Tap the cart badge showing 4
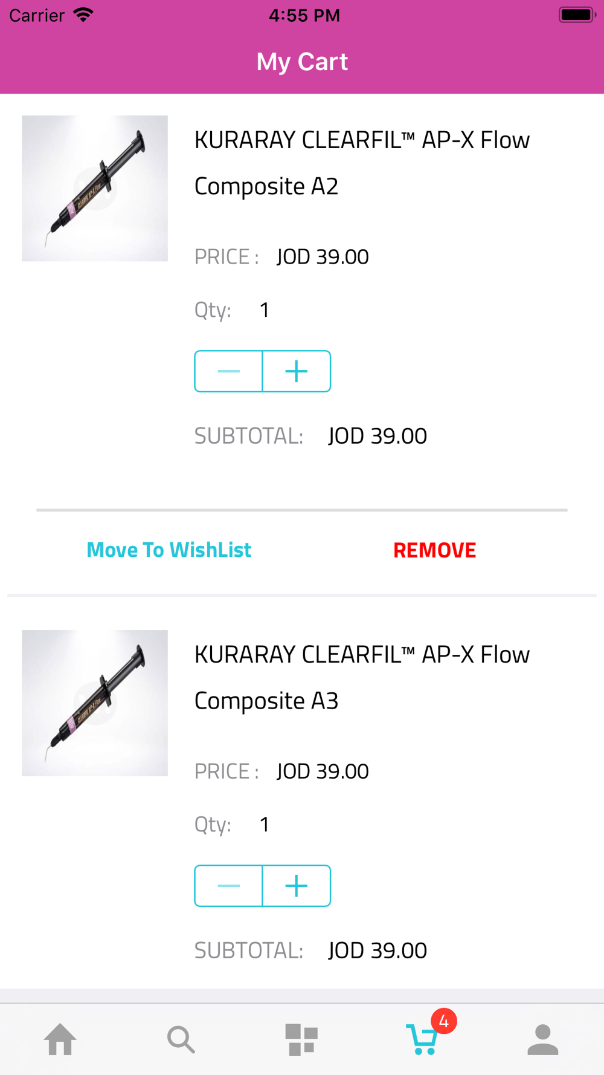This screenshot has height=1075, width=604. [x=444, y=1022]
